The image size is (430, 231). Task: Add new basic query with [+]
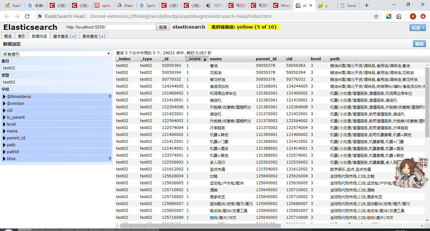tap(73, 36)
